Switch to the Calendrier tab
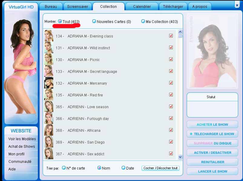The height and width of the screenshot is (181, 243). pos(142,6)
